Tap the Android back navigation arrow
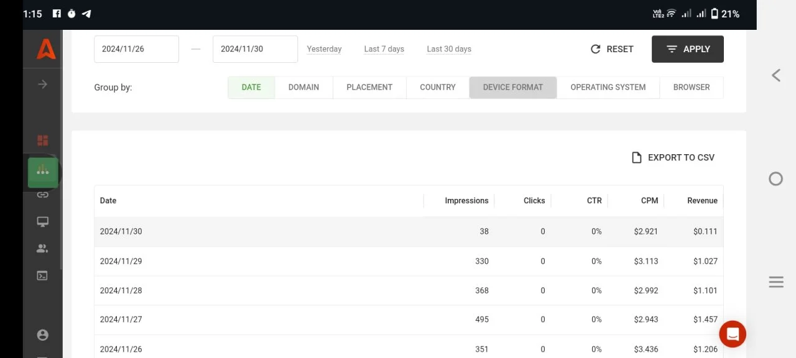 click(775, 75)
